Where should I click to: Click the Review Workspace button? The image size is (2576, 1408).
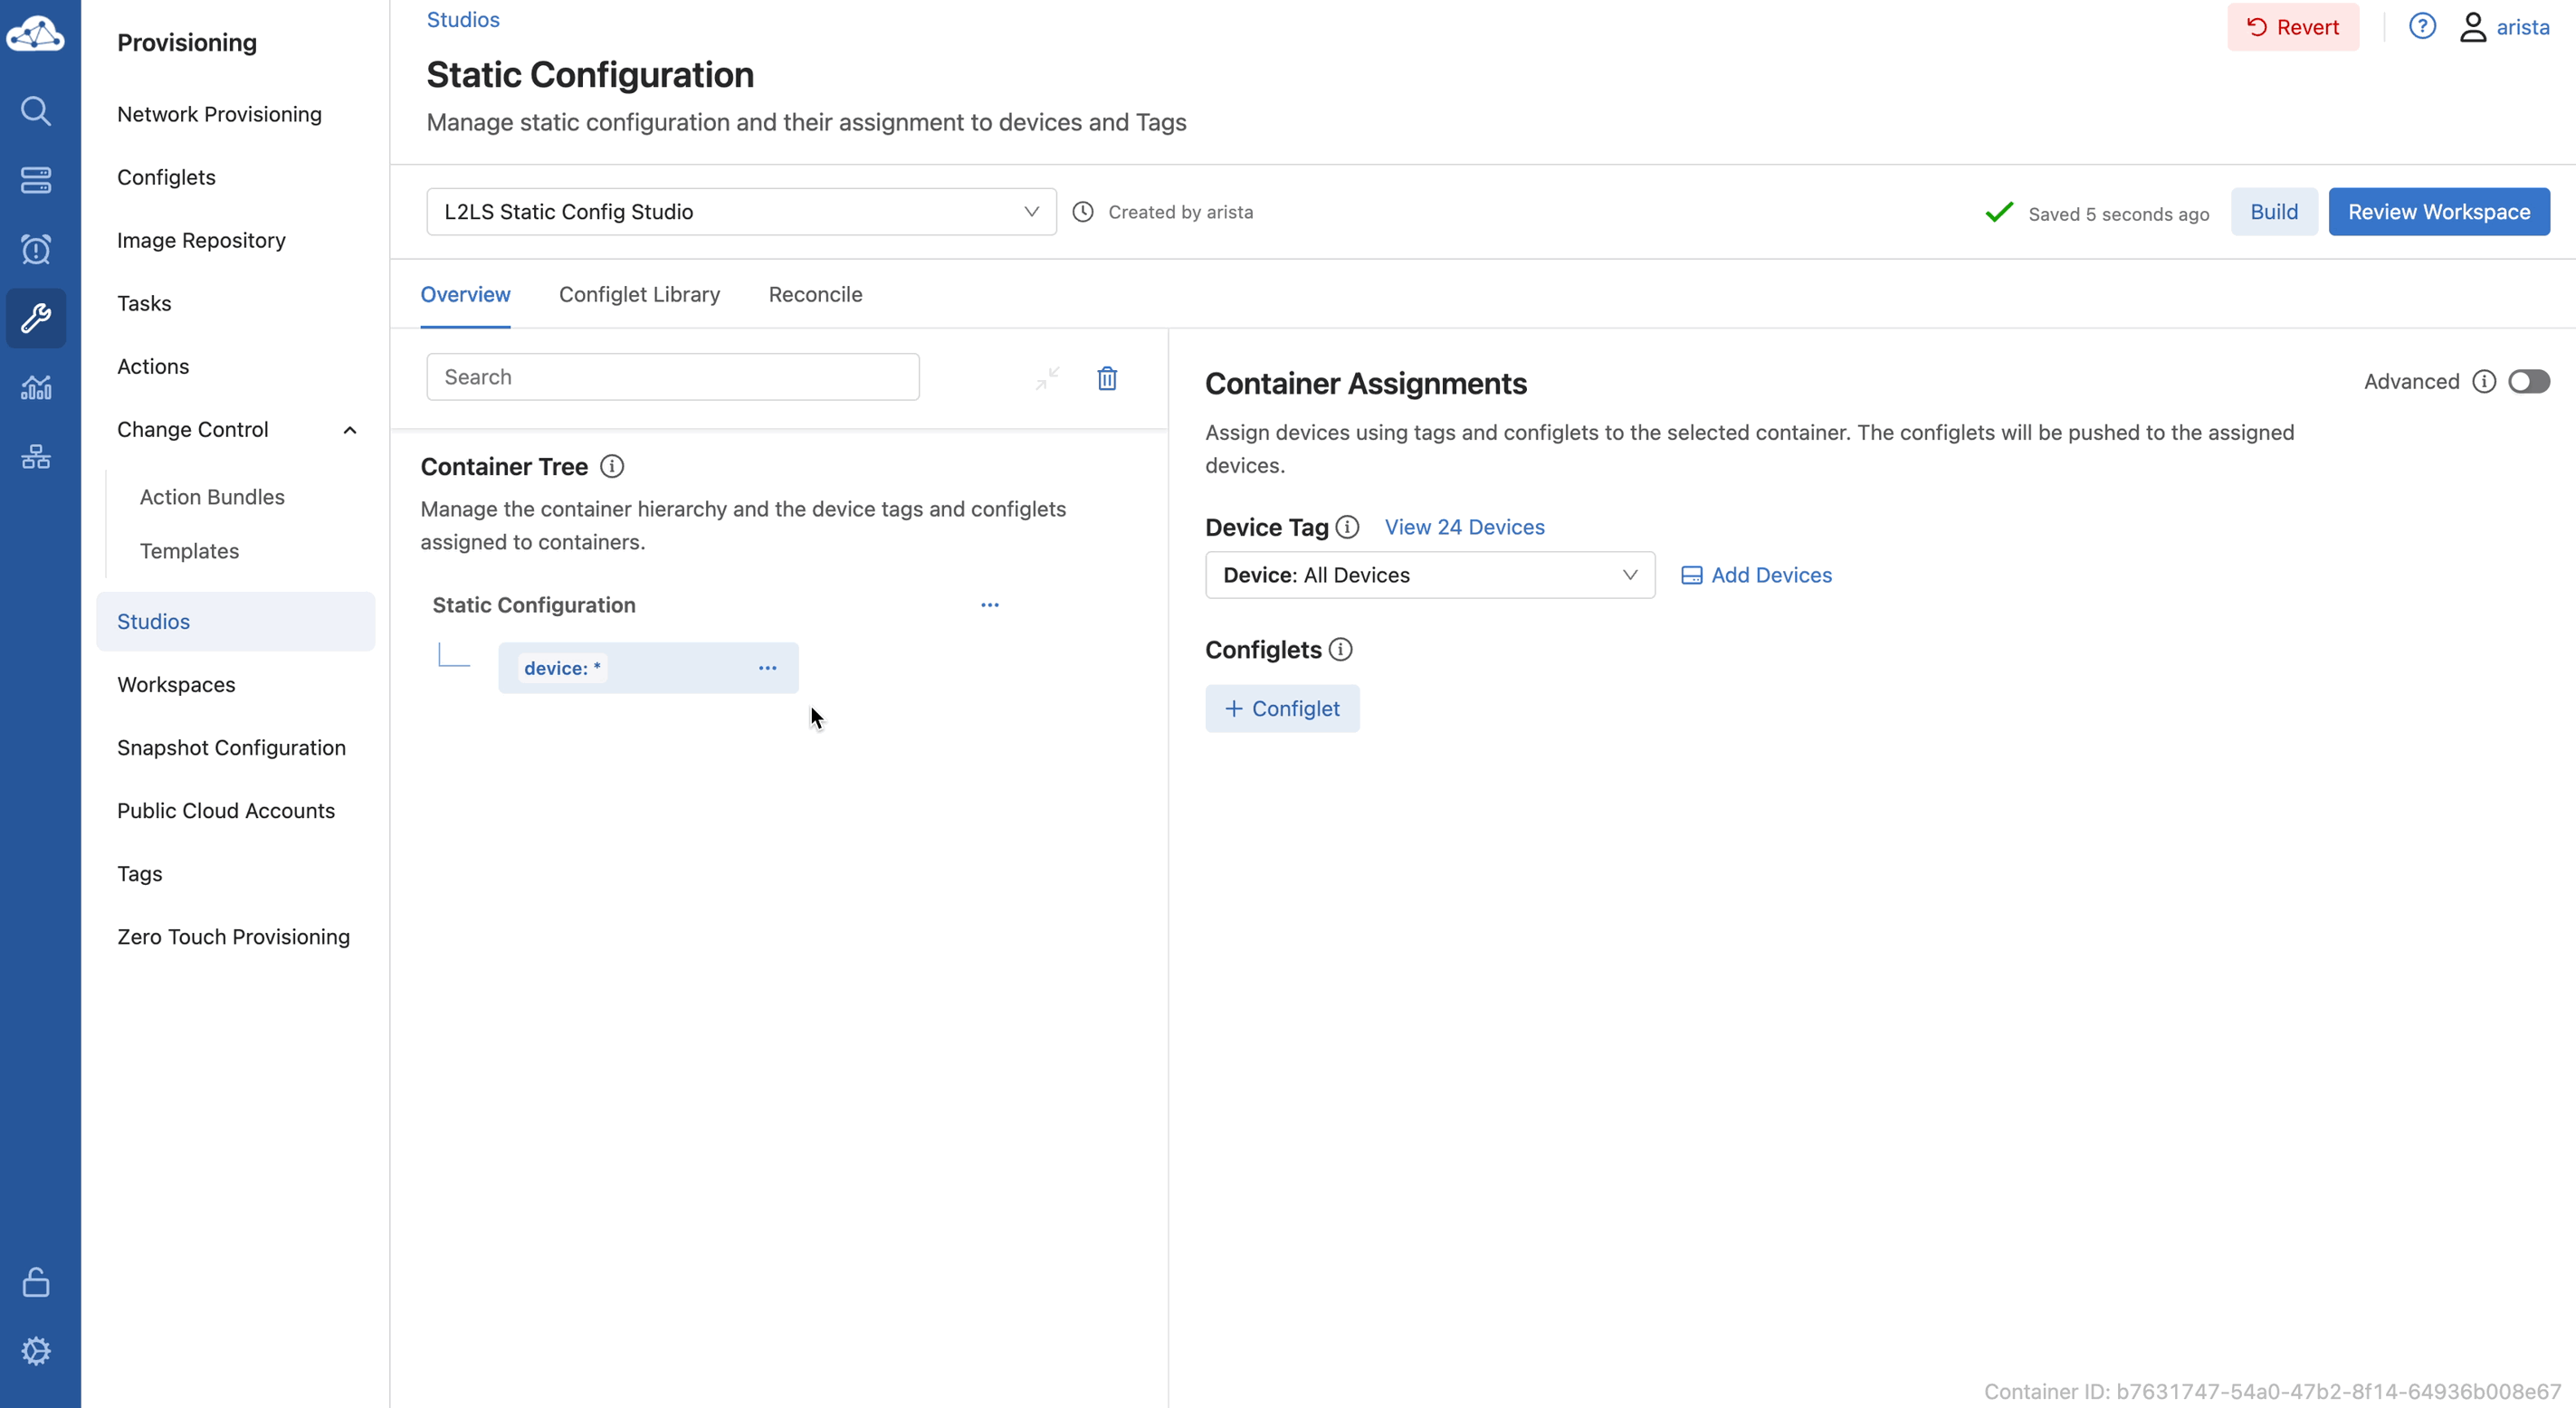point(2438,212)
